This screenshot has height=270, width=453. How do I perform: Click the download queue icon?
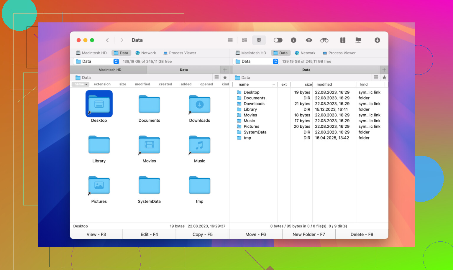tap(377, 40)
